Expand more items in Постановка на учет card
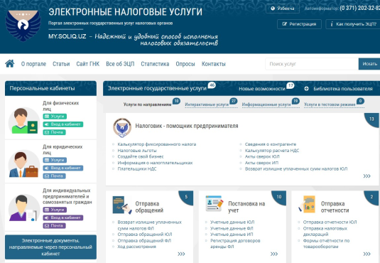Image resolution: width=380 pixels, height=263 pixels. [274, 254]
